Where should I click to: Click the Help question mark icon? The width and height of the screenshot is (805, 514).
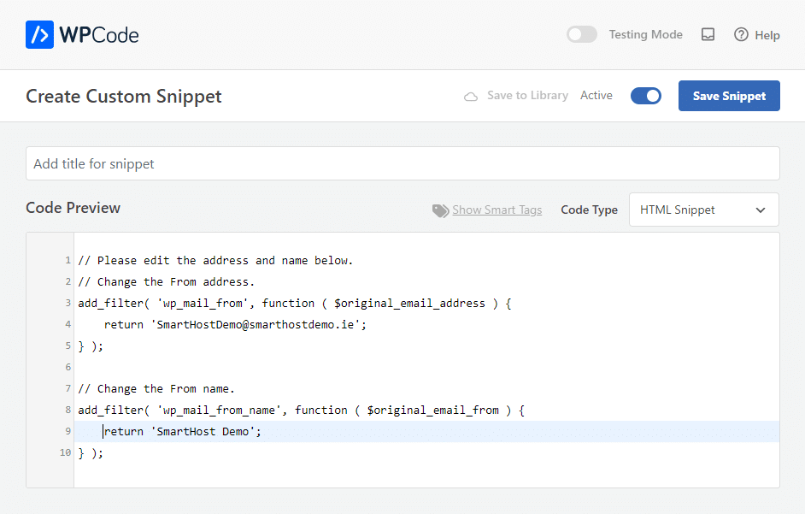pyautogui.click(x=741, y=34)
